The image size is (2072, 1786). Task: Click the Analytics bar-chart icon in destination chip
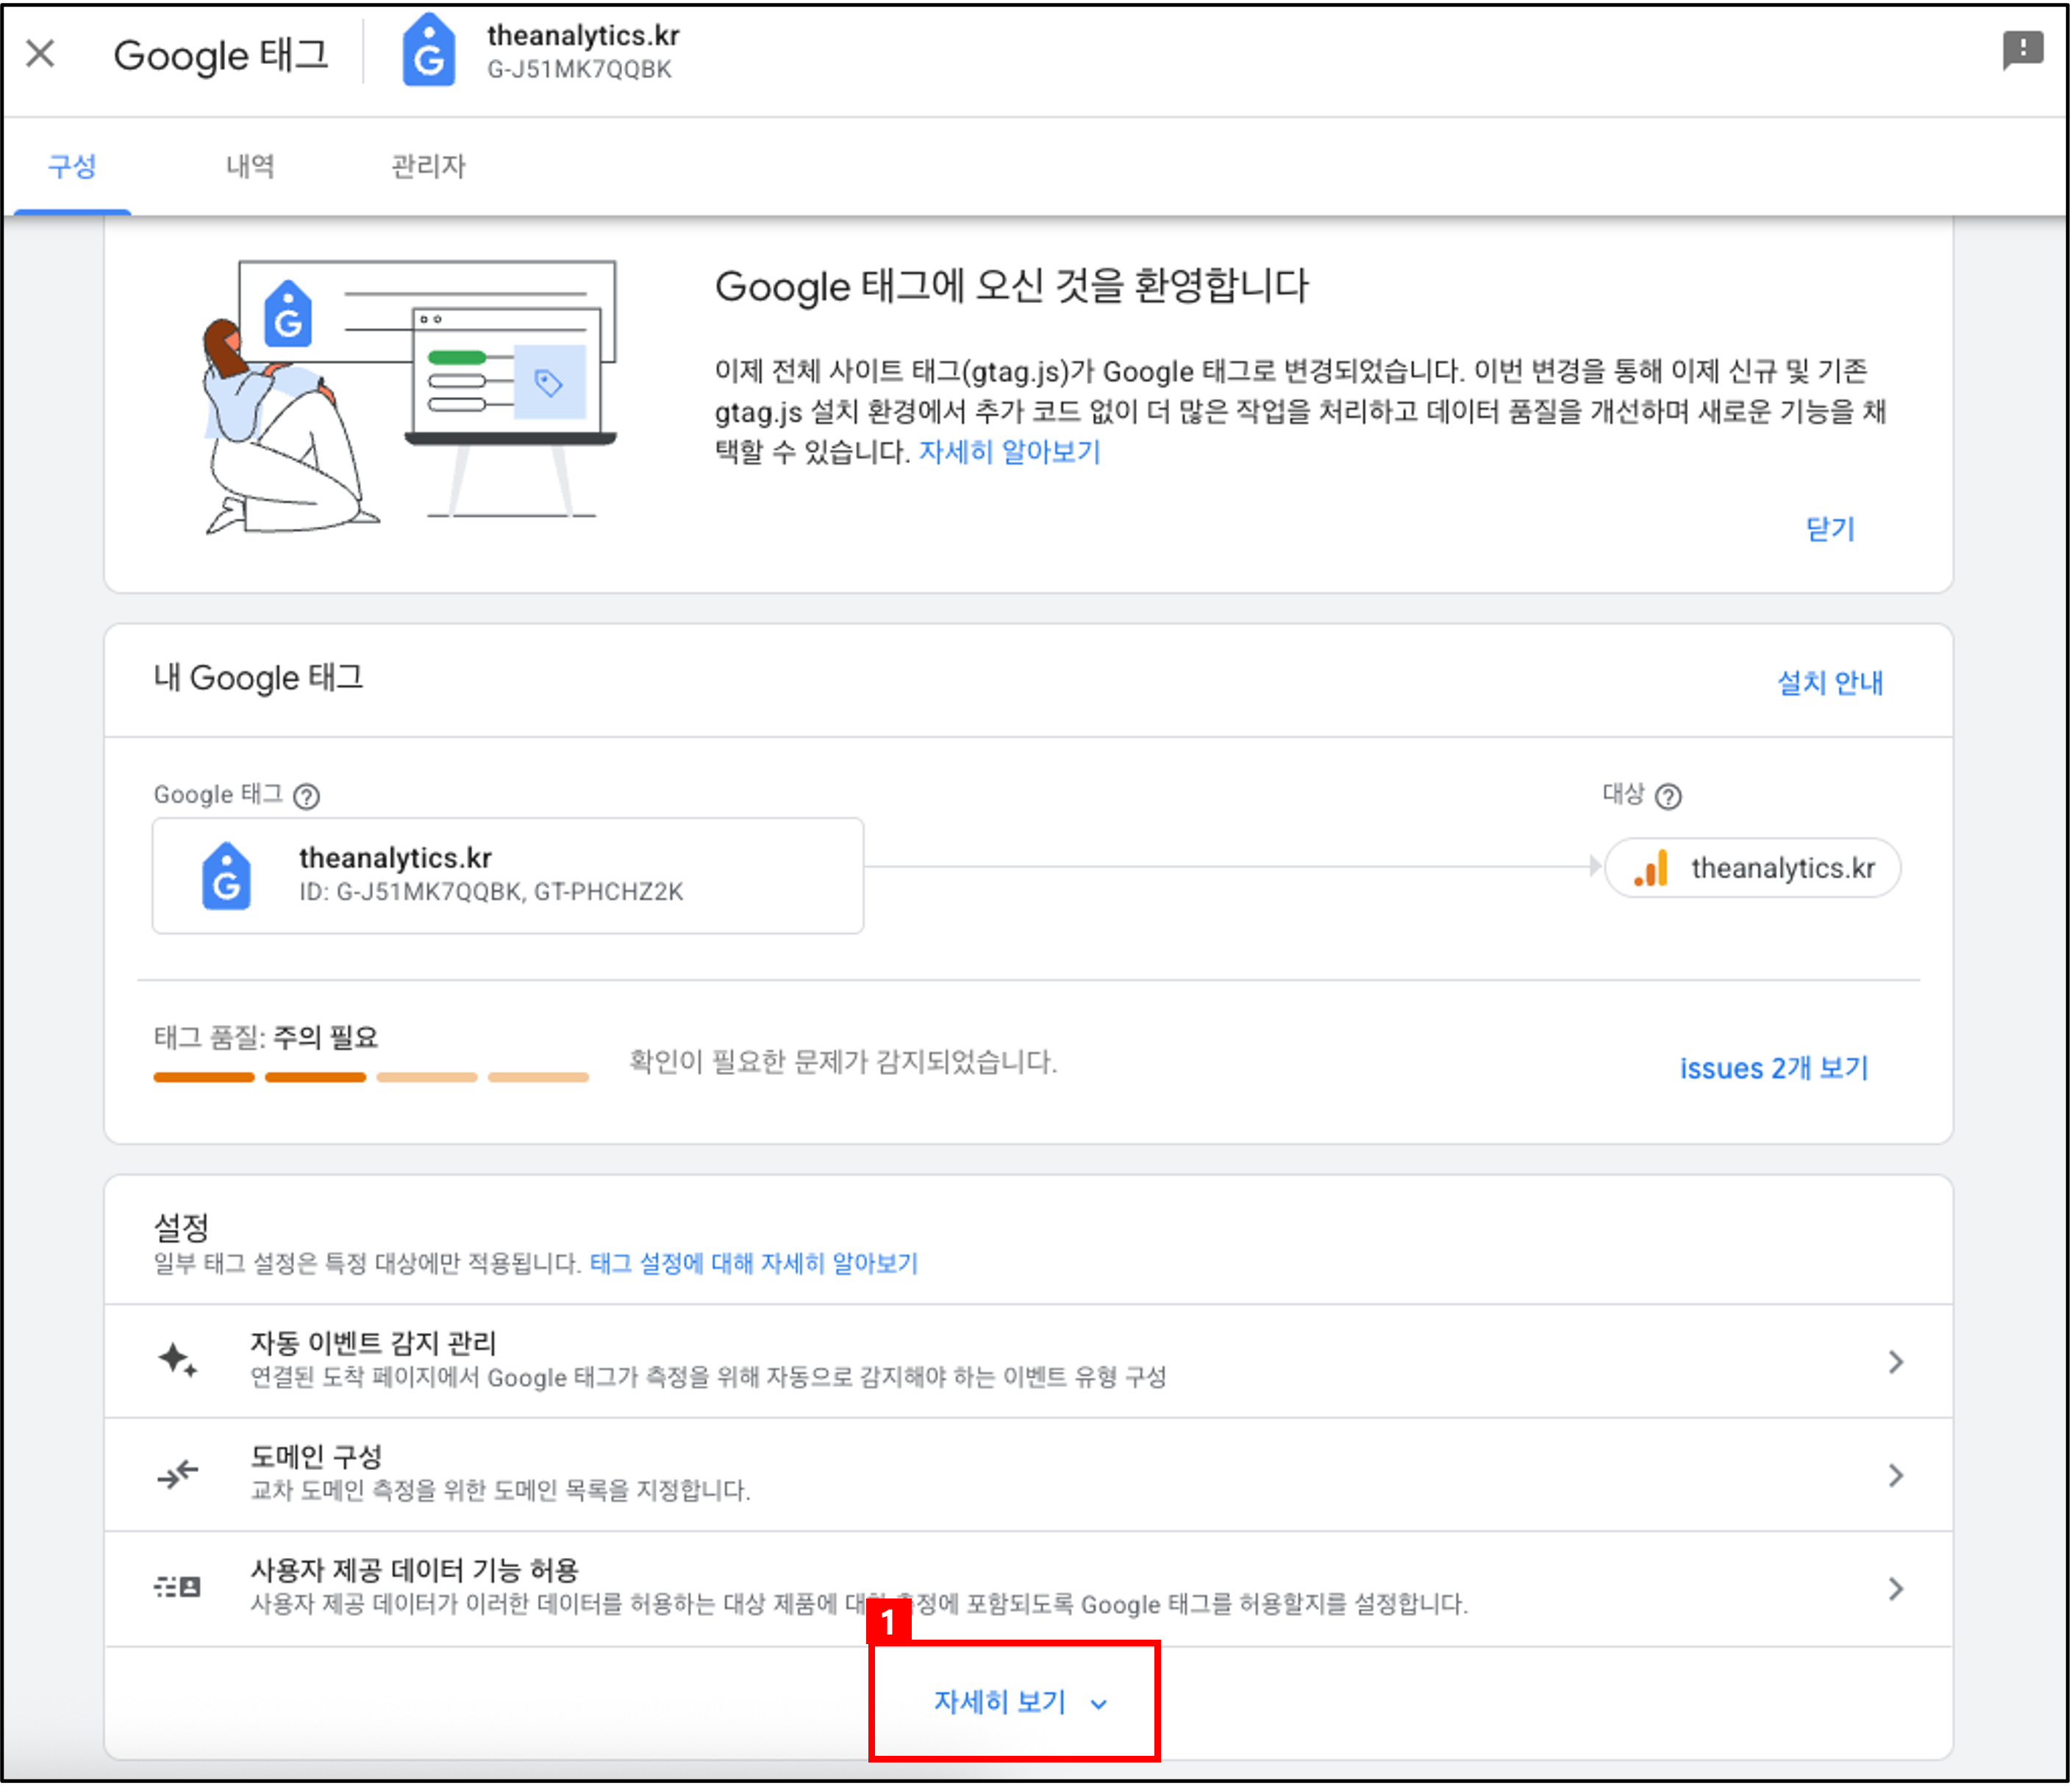tap(1651, 868)
